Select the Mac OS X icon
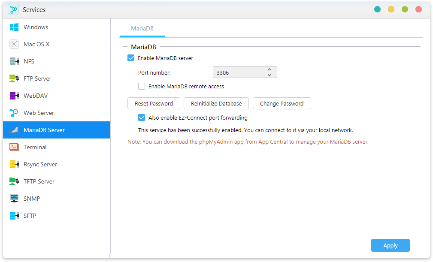The image size is (433, 262). pos(14,44)
